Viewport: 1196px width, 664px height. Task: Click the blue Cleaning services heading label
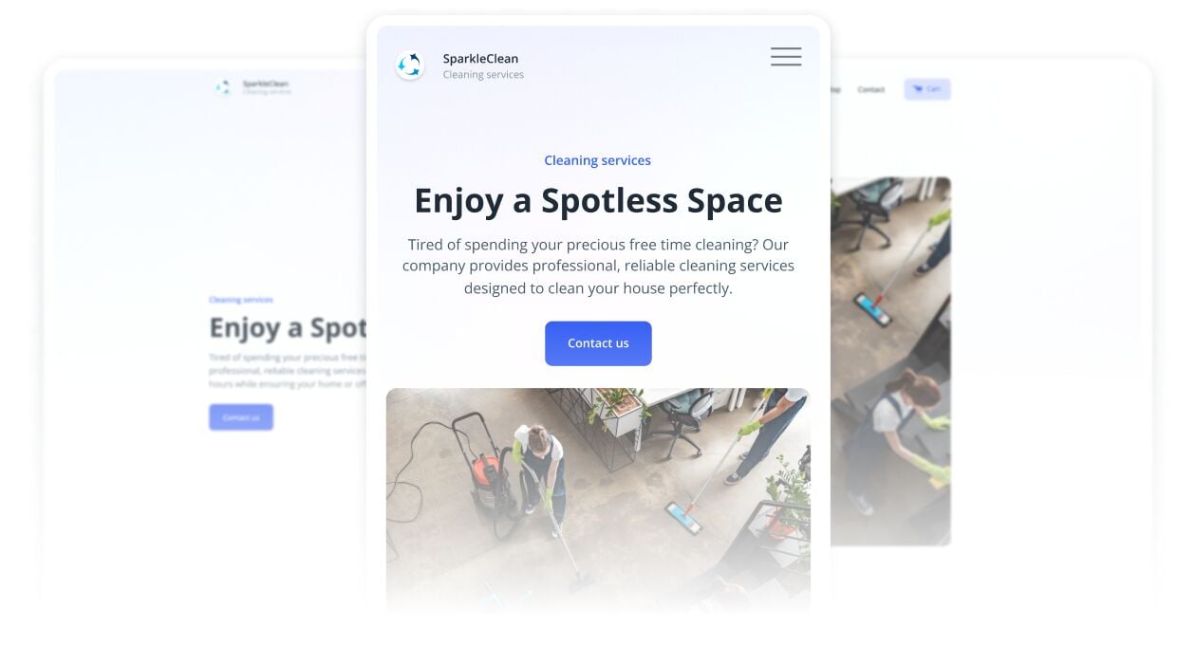(x=598, y=160)
